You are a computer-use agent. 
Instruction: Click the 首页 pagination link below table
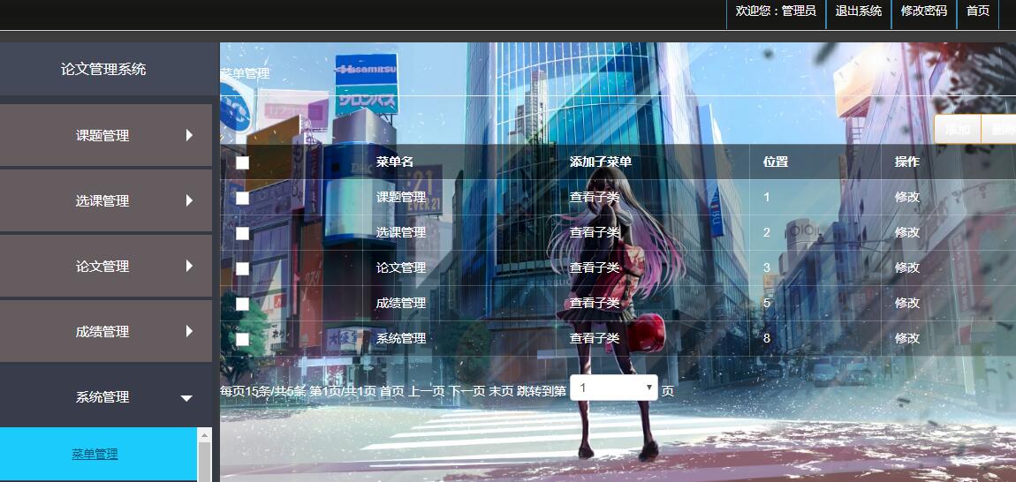392,391
